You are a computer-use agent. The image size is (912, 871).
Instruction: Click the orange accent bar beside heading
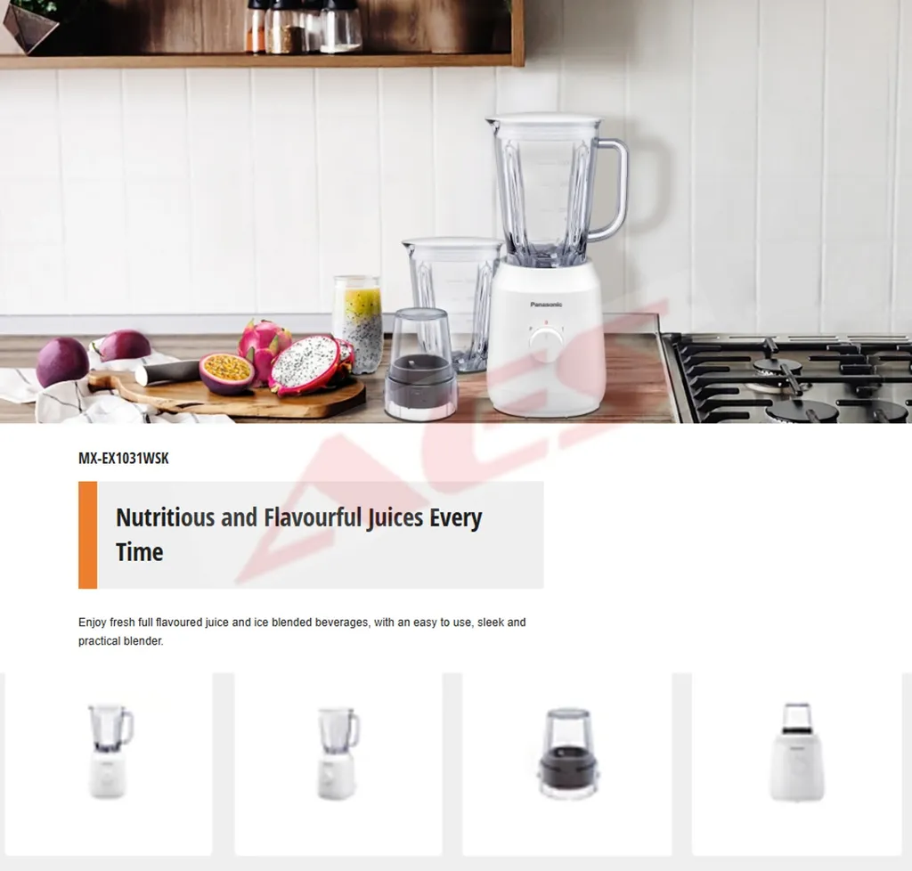tap(88, 535)
